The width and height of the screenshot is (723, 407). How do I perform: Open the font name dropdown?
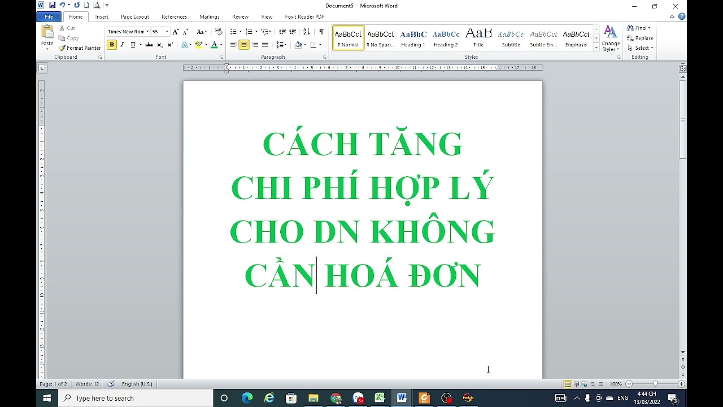click(147, 32)
